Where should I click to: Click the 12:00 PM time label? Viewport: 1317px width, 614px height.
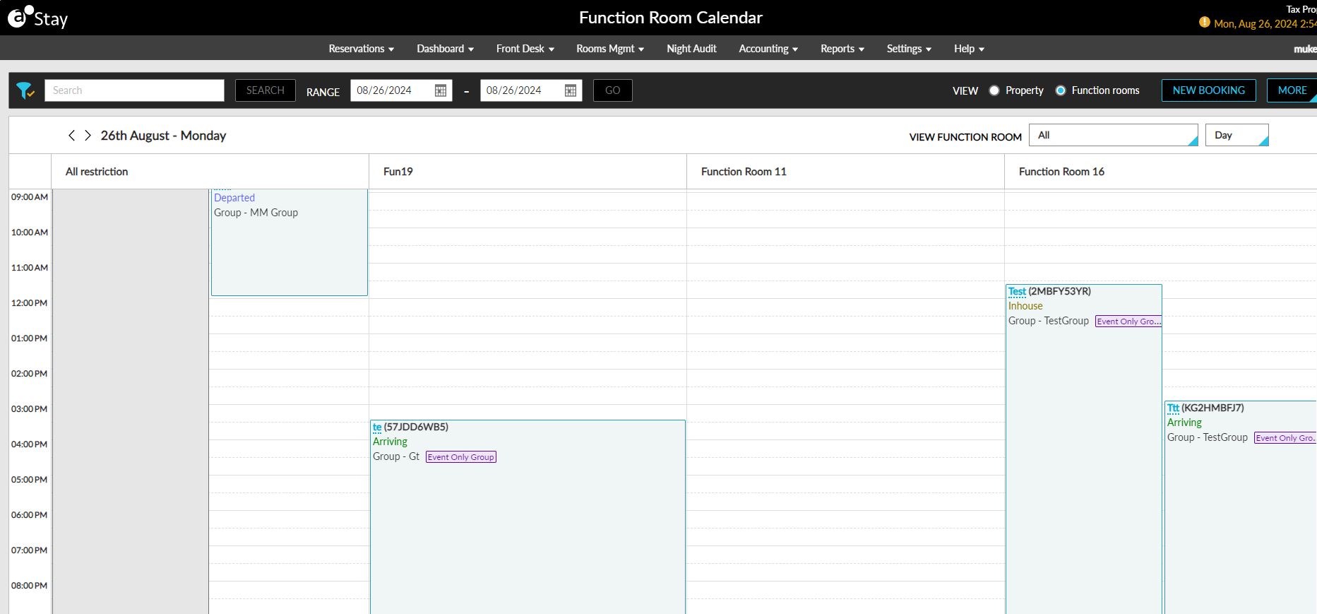(x=30, y=303)
